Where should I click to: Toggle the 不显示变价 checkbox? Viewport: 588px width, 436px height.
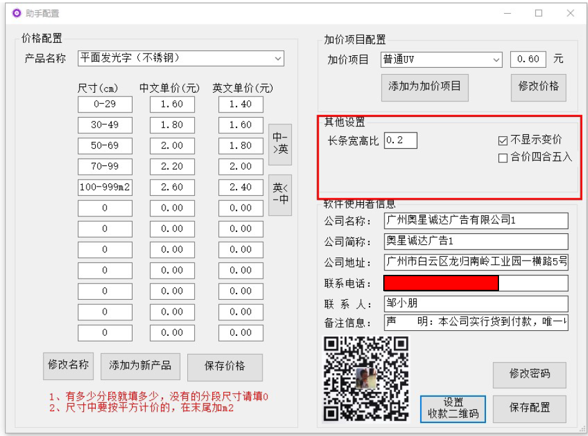(x=503, y=140)
